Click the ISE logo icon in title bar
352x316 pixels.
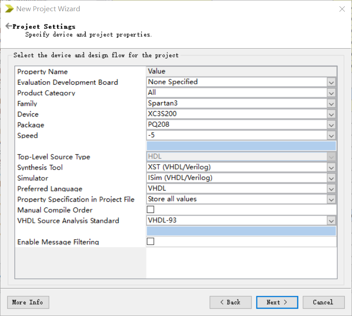pos(9,9)
